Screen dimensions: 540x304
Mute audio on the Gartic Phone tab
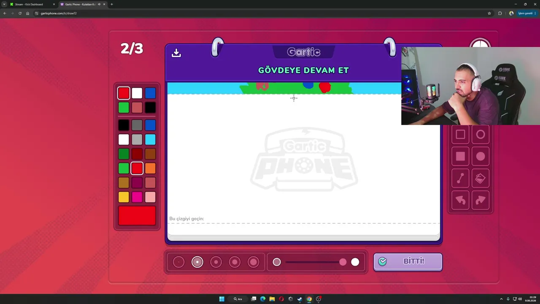tap(99, 4)
